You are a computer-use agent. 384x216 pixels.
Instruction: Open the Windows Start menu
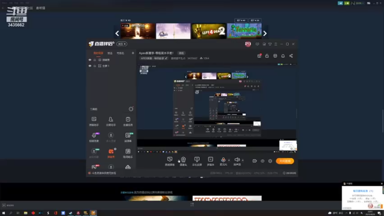point(3,213)
